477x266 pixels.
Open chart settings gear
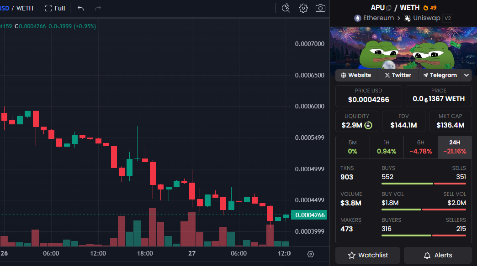(x=303, y=8)
